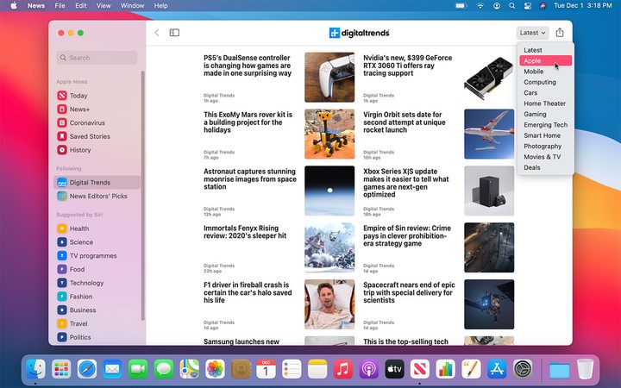Open Today in the sidebar
The width and height of the screenshot is (621, 388).
point(97,96)
